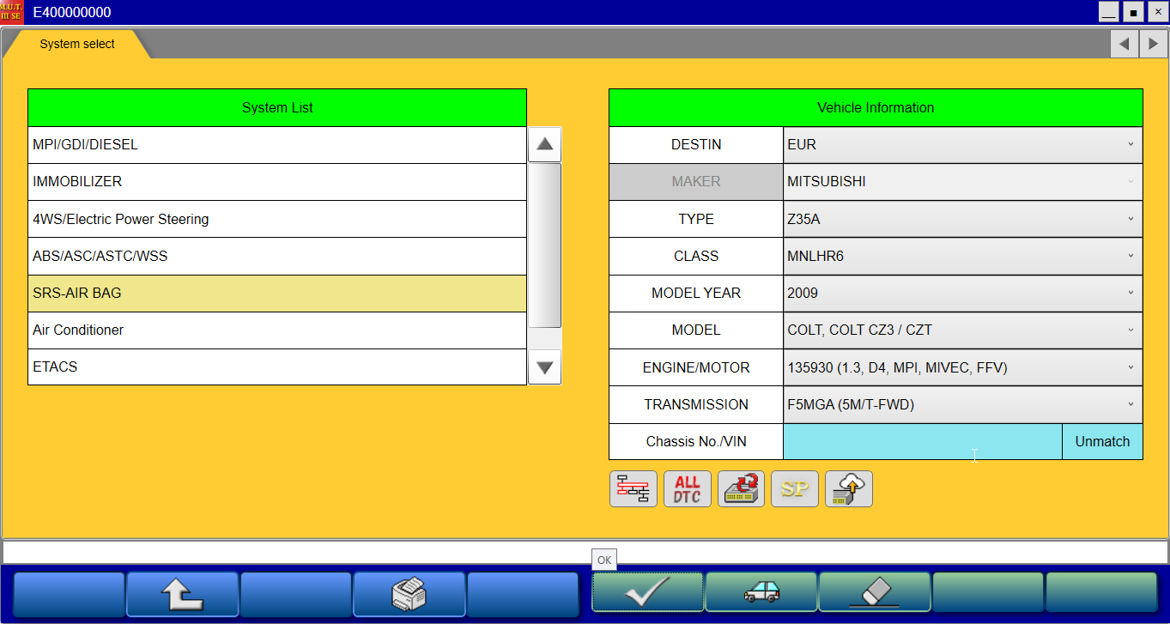Click the ALL DTC button

(x=688, y=489)
